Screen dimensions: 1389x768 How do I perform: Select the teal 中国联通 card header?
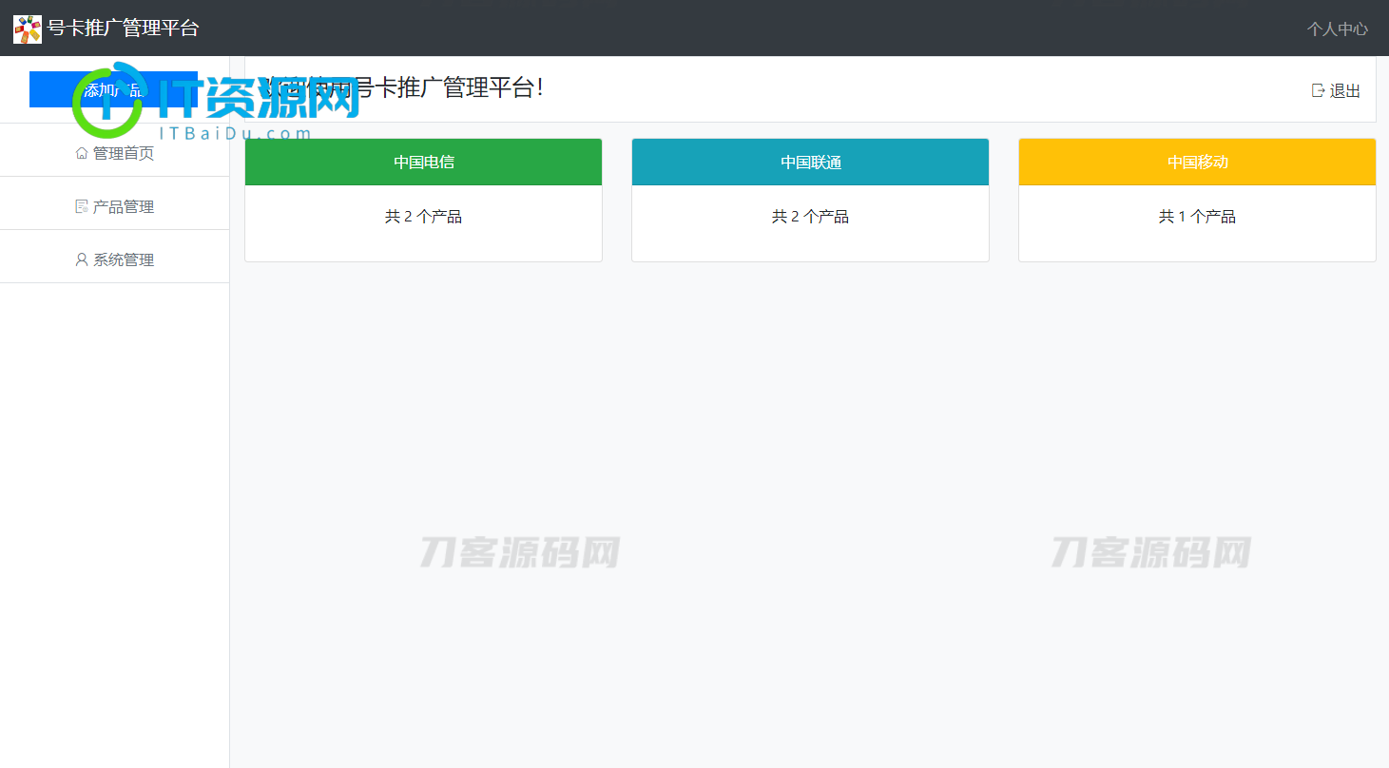click(x=810, y=163)
